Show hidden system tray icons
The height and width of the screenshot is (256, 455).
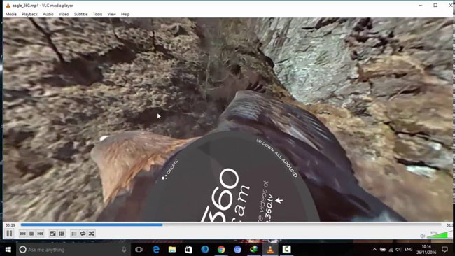click(x=374, y=249)
